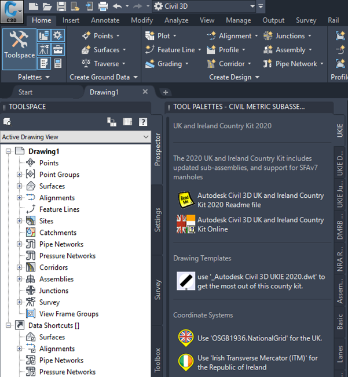Create a new drawing from quick access toolbar
This screenshot has height=377, width=348.
click(x=34, y=6)
